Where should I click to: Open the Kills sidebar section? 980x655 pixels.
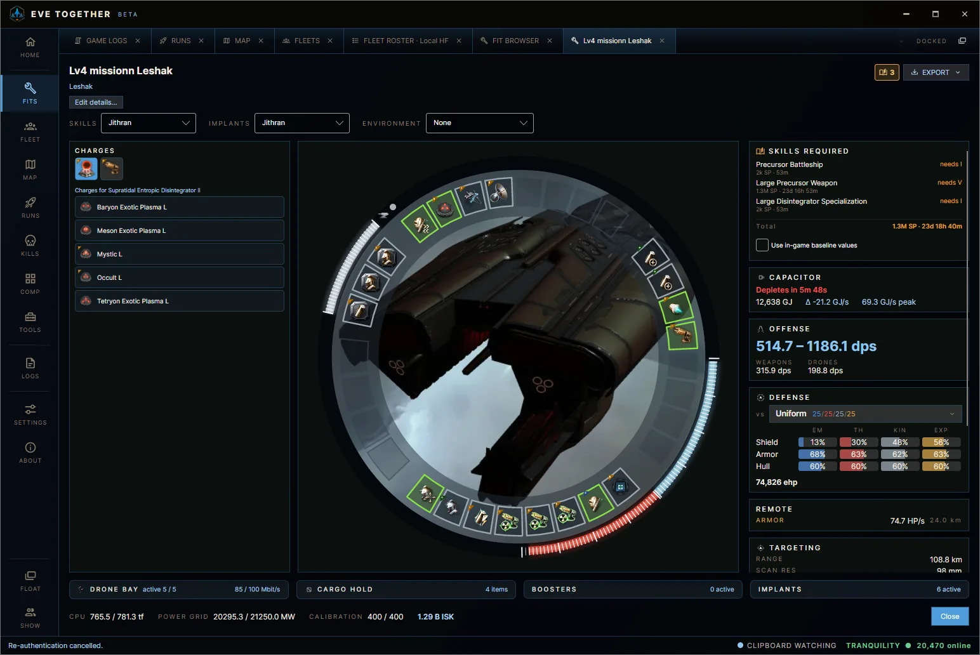pyautogui.click(x=30, y=246)
